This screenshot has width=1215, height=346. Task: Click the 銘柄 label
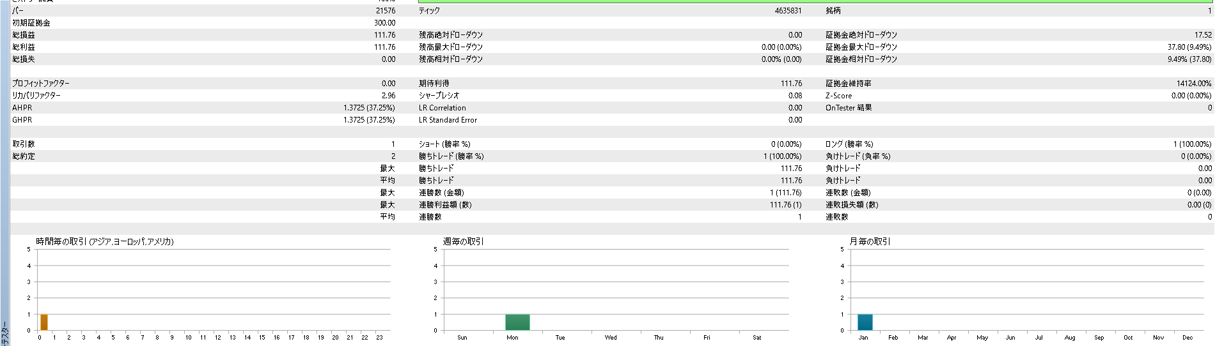[x=833, y=11]
